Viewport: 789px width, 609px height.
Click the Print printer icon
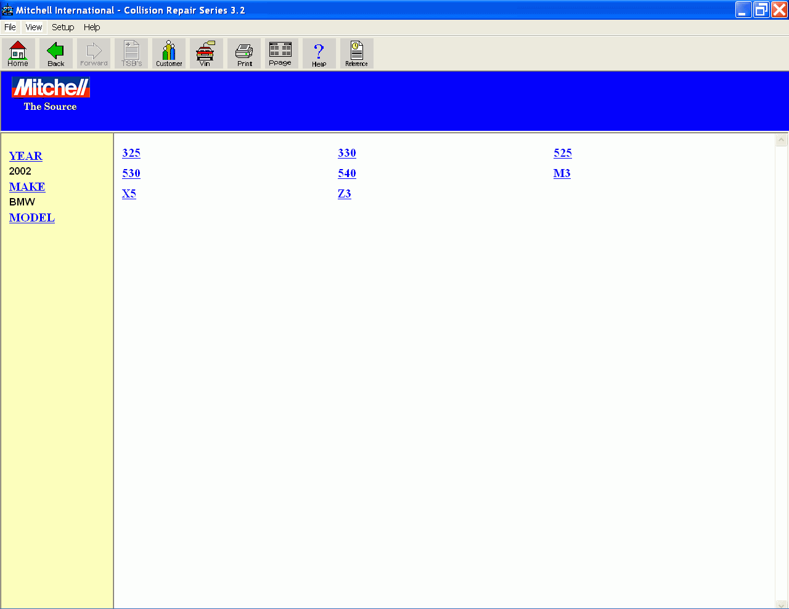coord(244,53)
